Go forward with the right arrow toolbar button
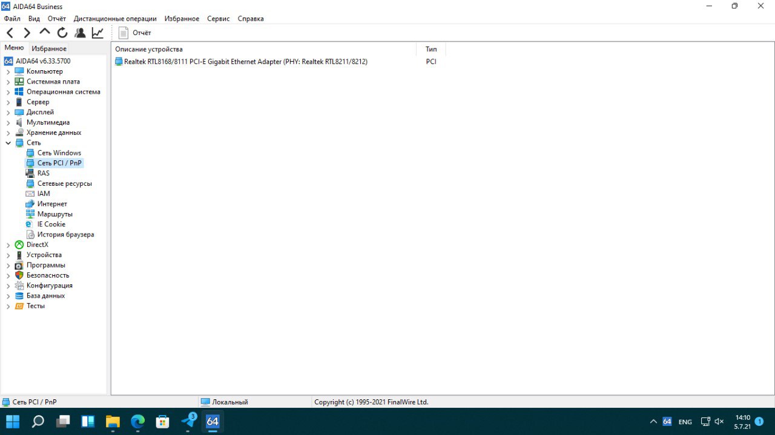This screenshot has width=775, height=435. point(27,33)
